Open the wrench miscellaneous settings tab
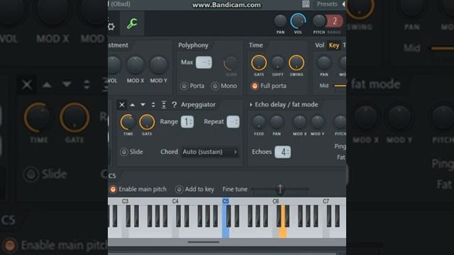The image size is (454, 255). pos(132,23)
